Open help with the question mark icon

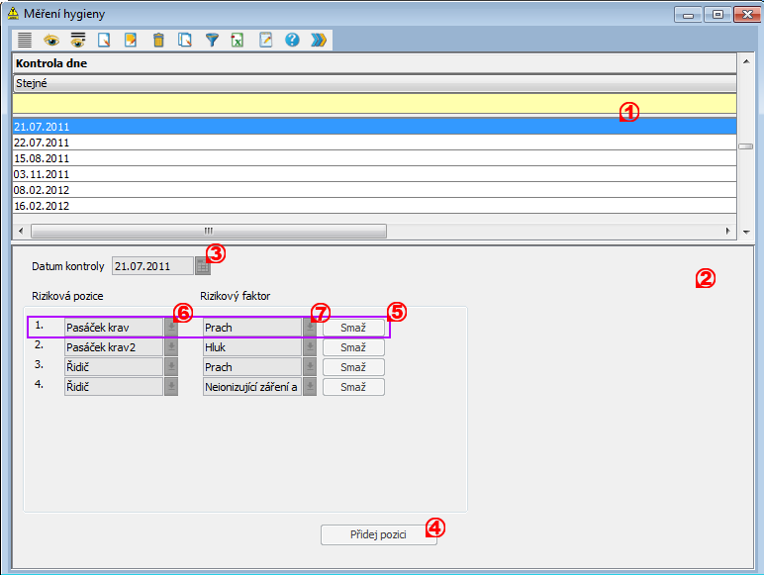pos(292,41)
